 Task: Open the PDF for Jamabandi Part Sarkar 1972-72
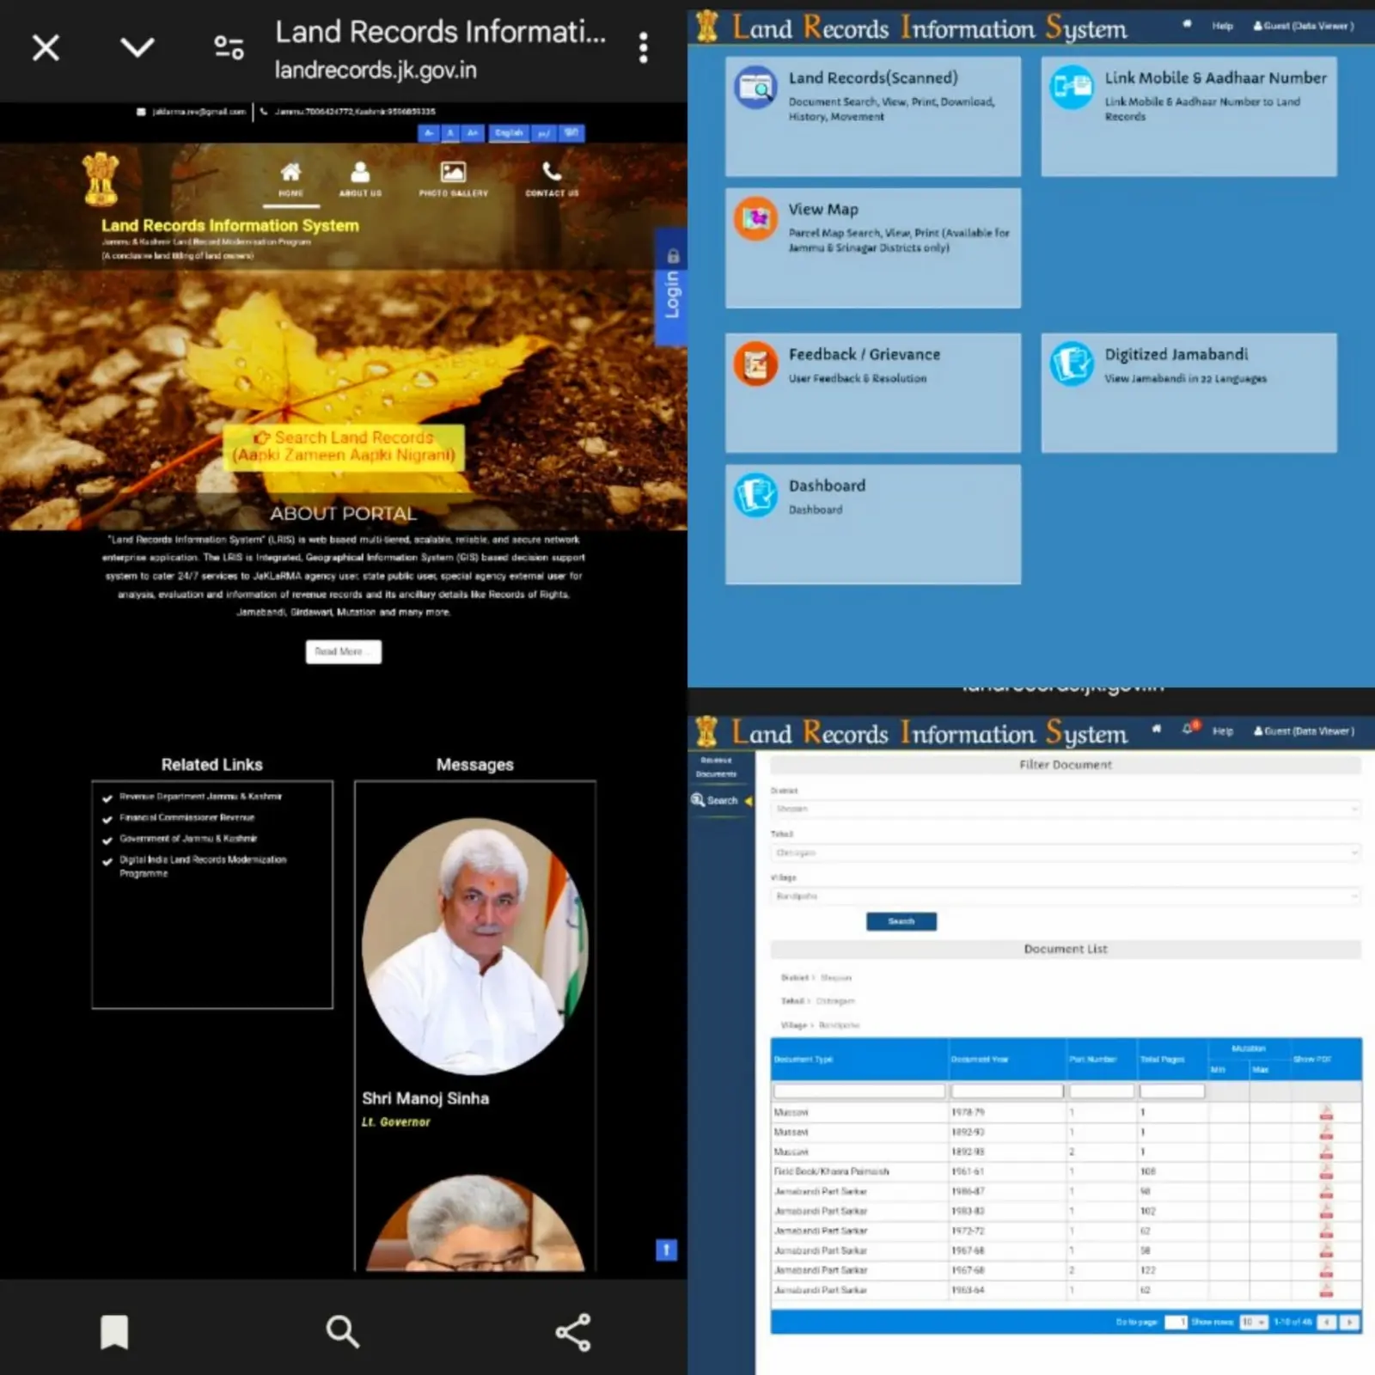pyautogui.click(x=1326, y=1231)
